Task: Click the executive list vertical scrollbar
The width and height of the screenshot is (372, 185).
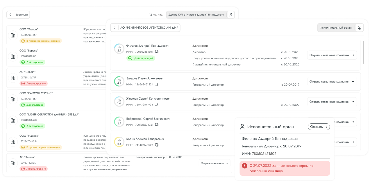Action: [363, 52]
